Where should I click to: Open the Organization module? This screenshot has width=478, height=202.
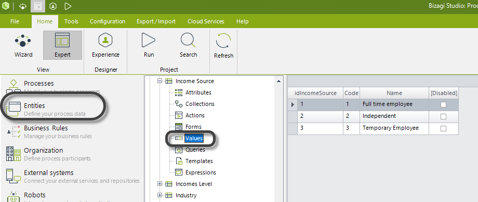[x=43, y=151]
